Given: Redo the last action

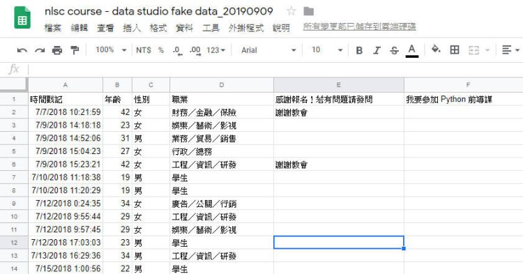Looking at the screenshot, I should [x=40, y=50].
